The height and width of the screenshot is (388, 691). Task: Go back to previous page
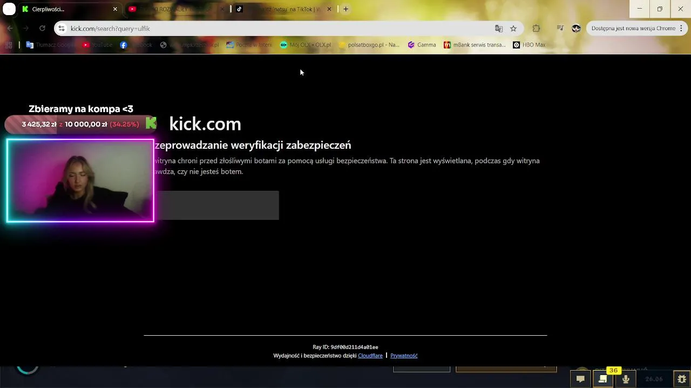(10, 29)
